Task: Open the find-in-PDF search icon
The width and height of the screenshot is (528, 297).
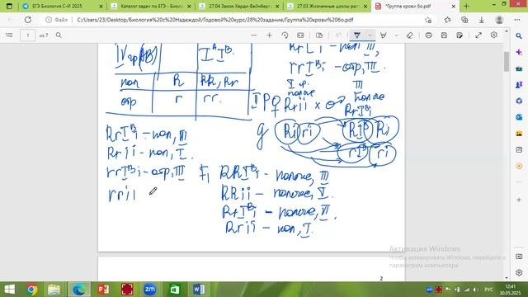Action: (59, 35)
